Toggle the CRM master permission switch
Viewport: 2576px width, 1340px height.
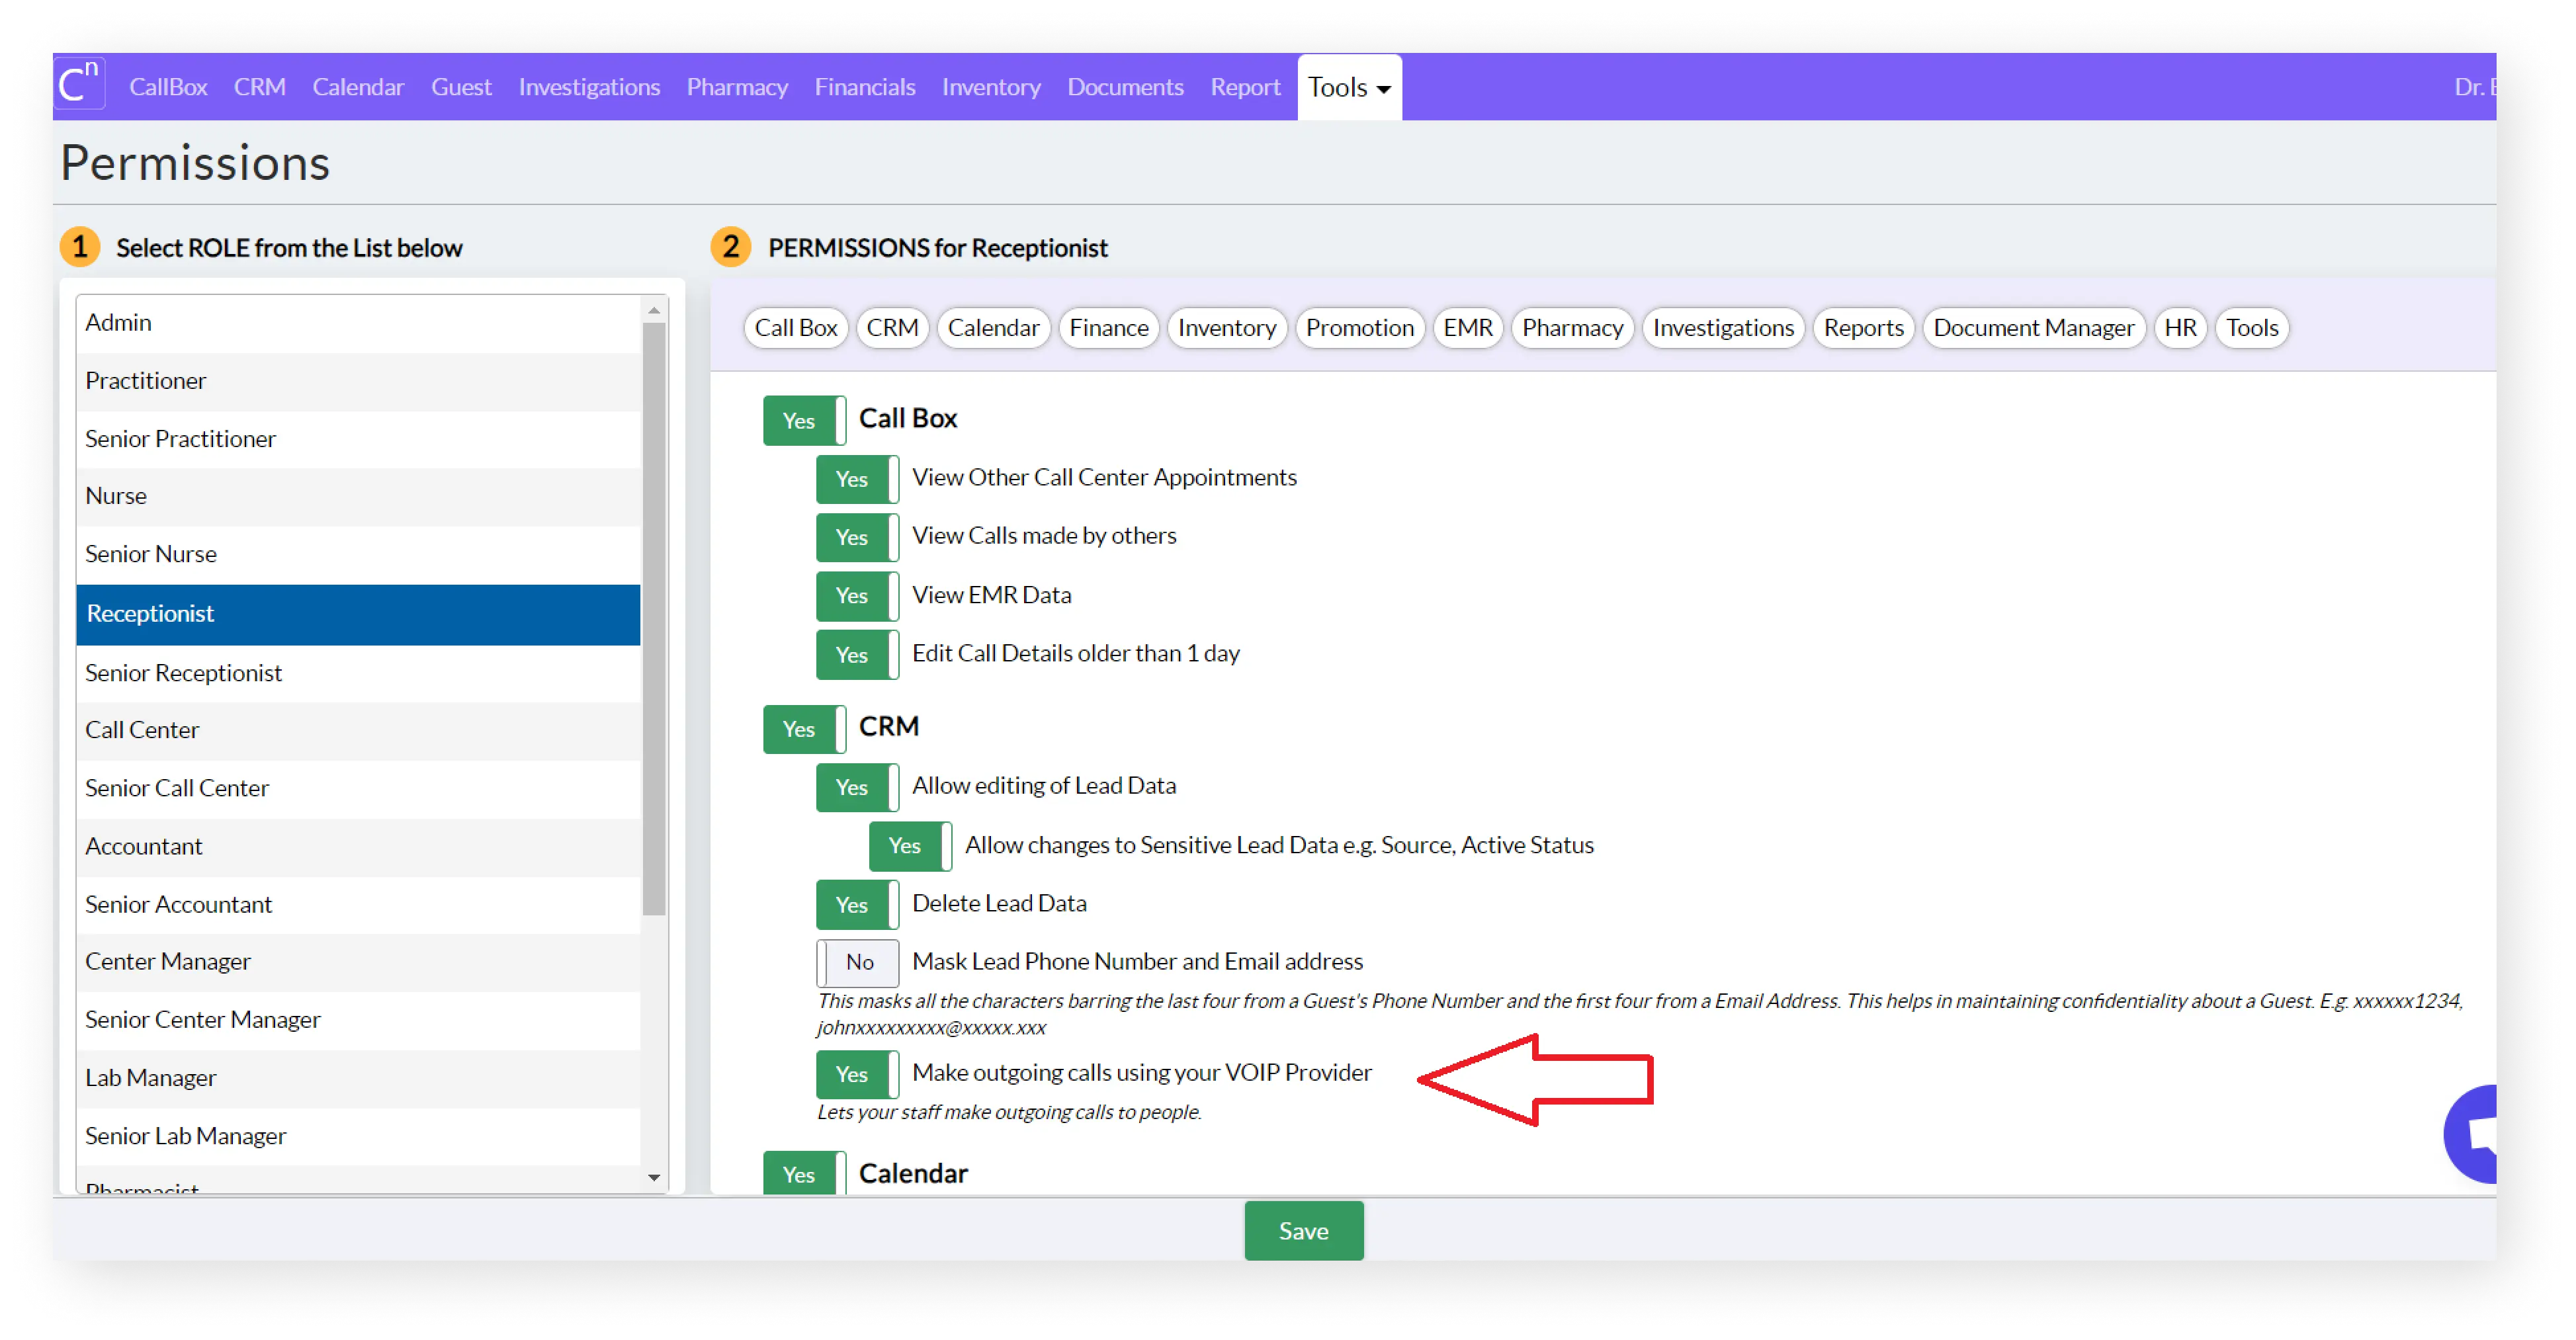[804, 729]
